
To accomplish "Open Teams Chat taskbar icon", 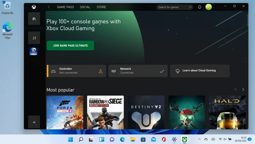I will 112,140.
